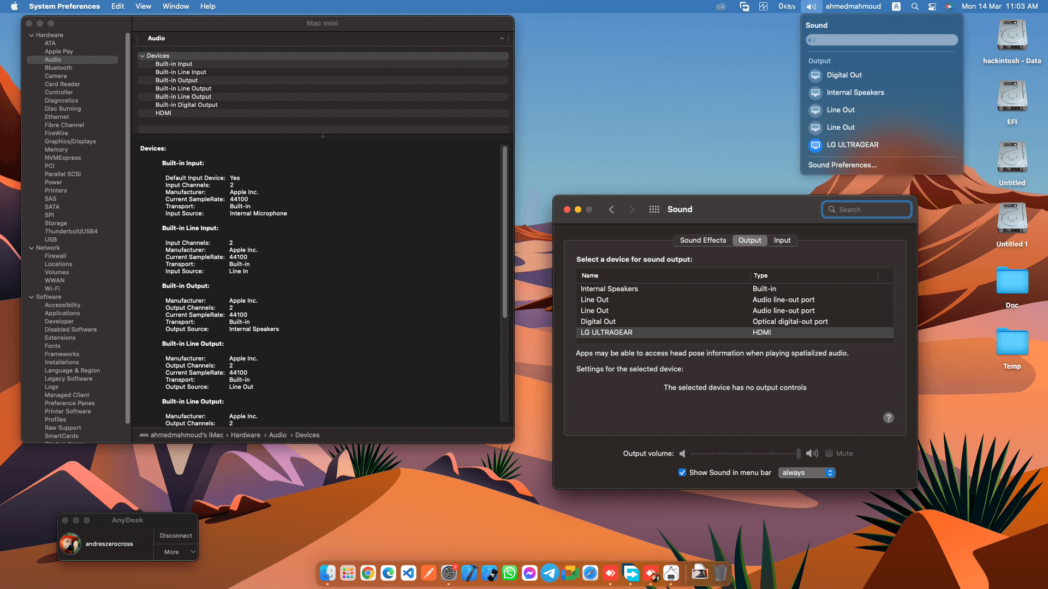Adjust the Output volume slider

pyautogui.click(x=746, y=453)
